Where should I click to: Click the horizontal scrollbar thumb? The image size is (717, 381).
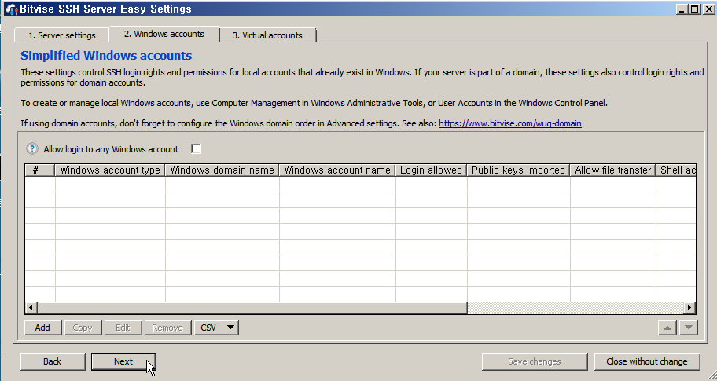(252, 307)
